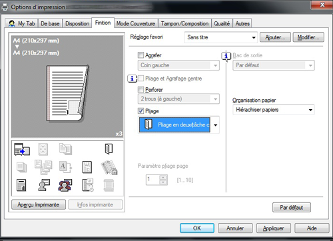Click the Infos imprimante button

pyautogui.click(x=95, y=204)
